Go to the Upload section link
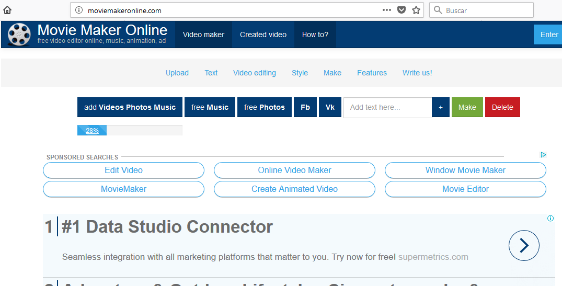Screen dimensions: 562x286 177,73
